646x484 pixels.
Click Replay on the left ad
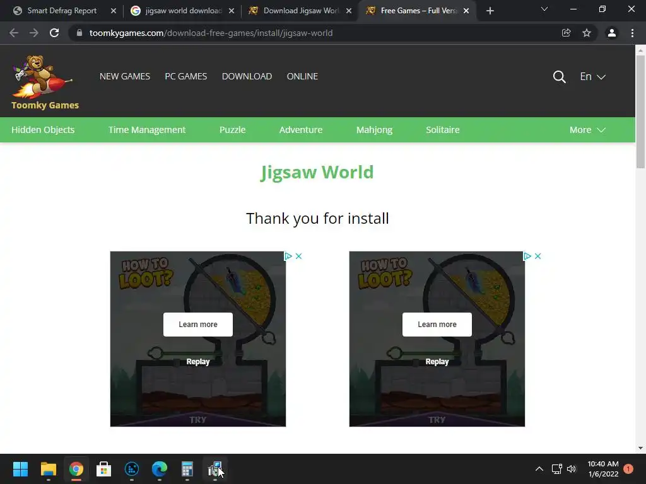coord(197,362)
